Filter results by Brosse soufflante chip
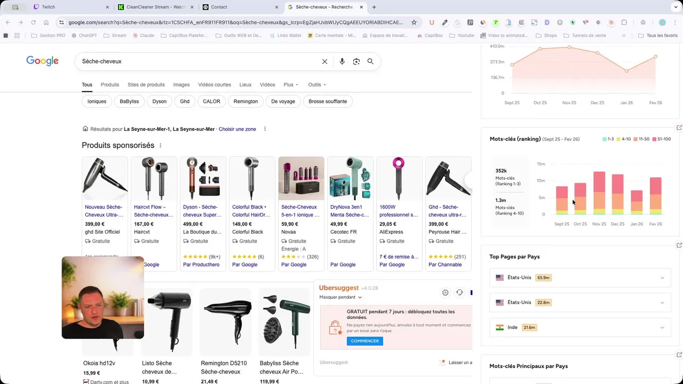This screenshot has width=683, height=384. click(x=328, y=101)
